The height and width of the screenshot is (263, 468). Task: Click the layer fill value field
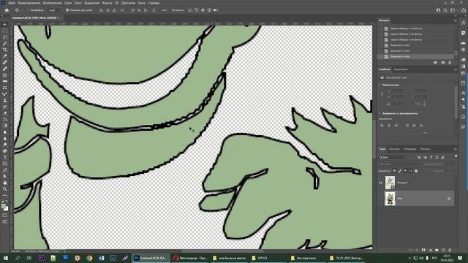[449, 171]
